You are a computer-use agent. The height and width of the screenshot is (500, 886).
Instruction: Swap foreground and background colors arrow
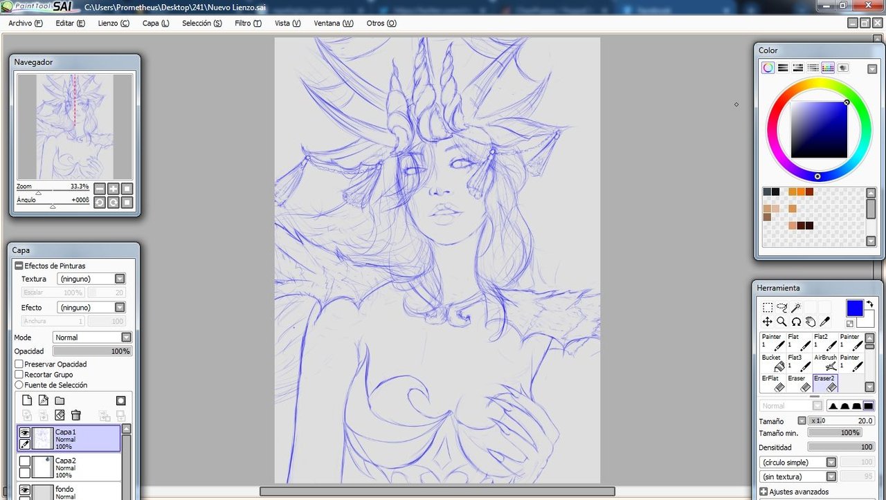point(869,304)
